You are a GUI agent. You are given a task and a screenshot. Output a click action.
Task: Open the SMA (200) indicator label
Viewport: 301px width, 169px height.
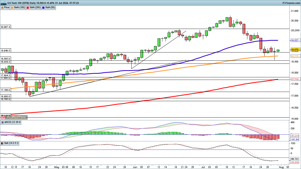click(35, 7)
